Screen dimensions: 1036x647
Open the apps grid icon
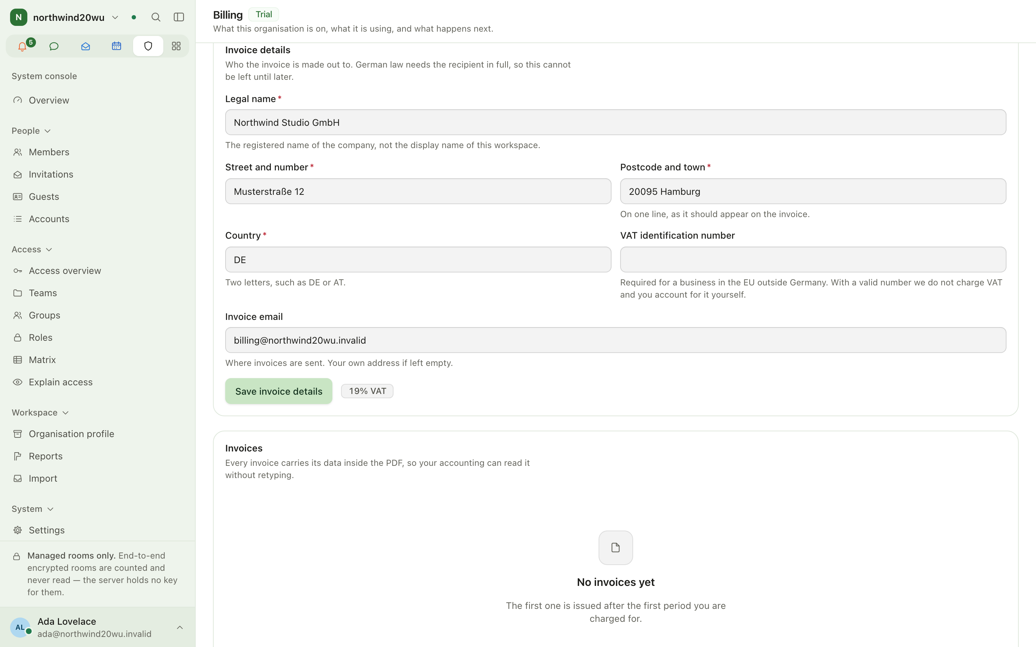(x=176, y=46)
